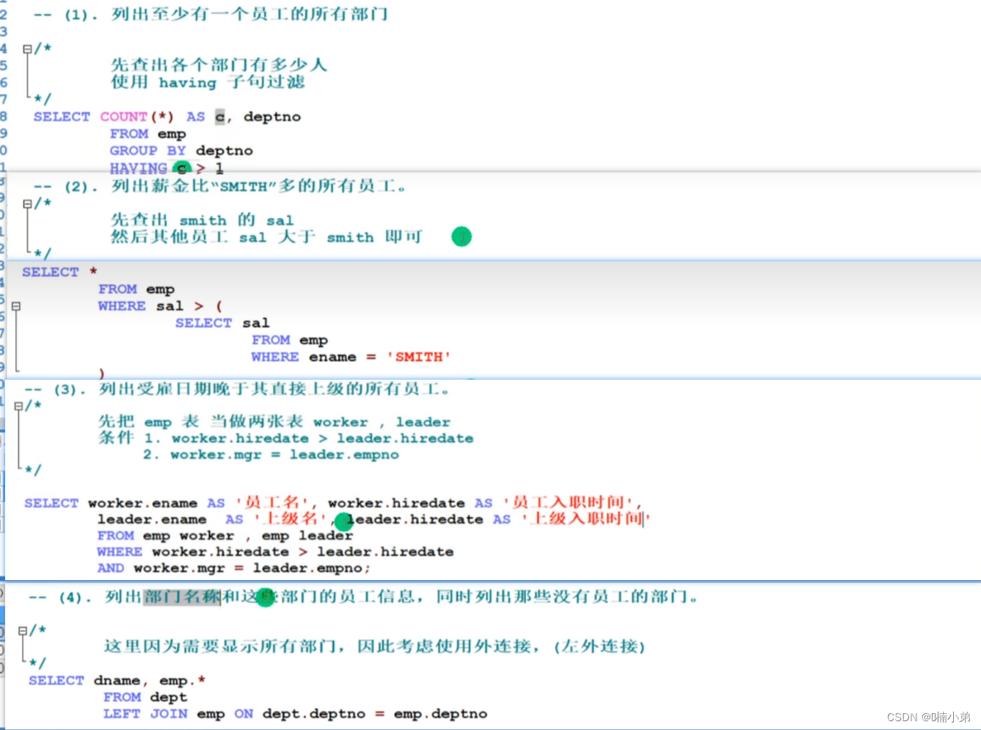Click the line 'HAVING c > 1'
The image size is (981, 730).
click(167, 168)
